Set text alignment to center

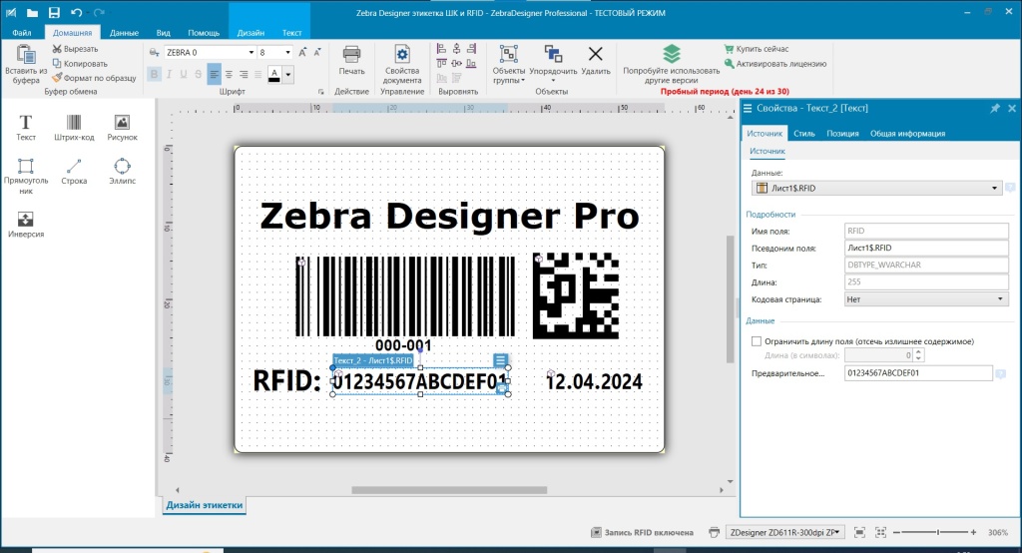coord(229,74)
